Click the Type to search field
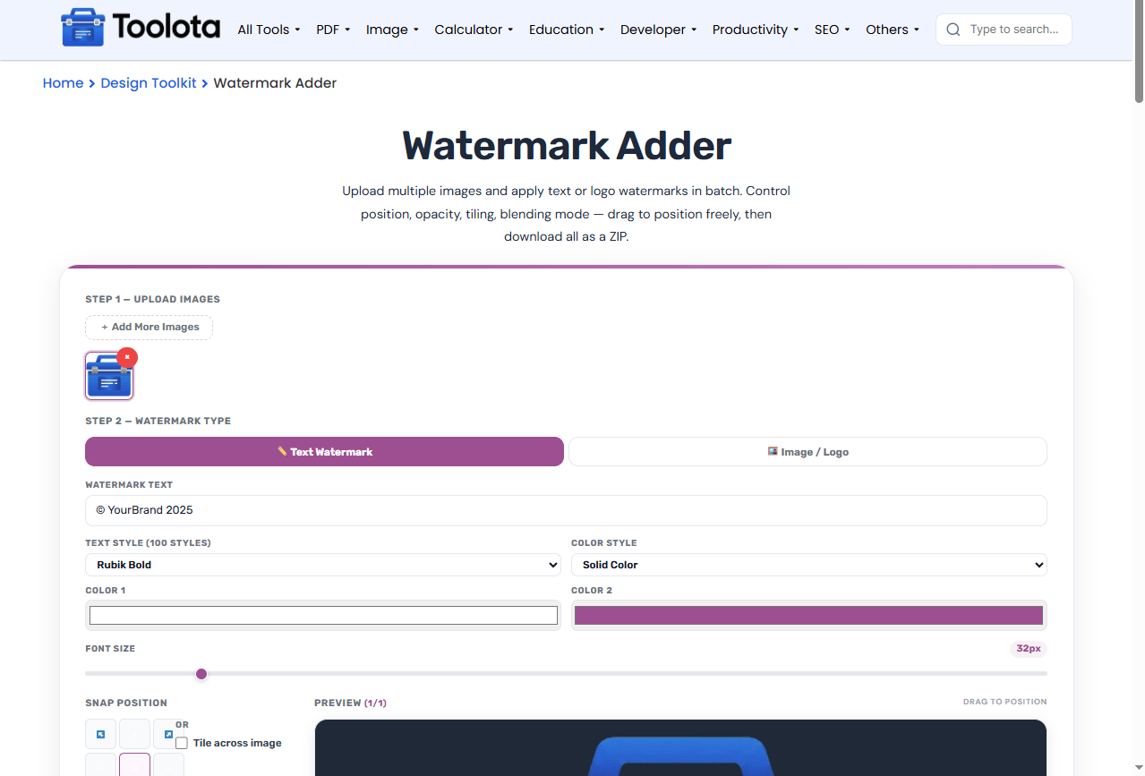 tap(1014, 30)
